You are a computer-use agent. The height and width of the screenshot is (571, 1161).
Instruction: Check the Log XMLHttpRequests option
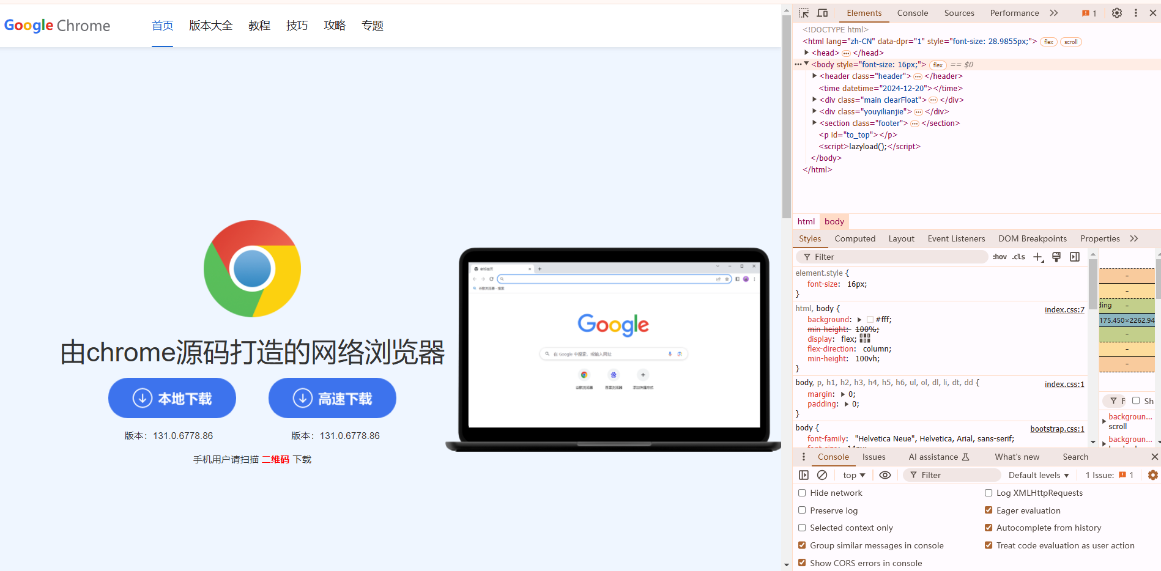(x=989, y=493)
